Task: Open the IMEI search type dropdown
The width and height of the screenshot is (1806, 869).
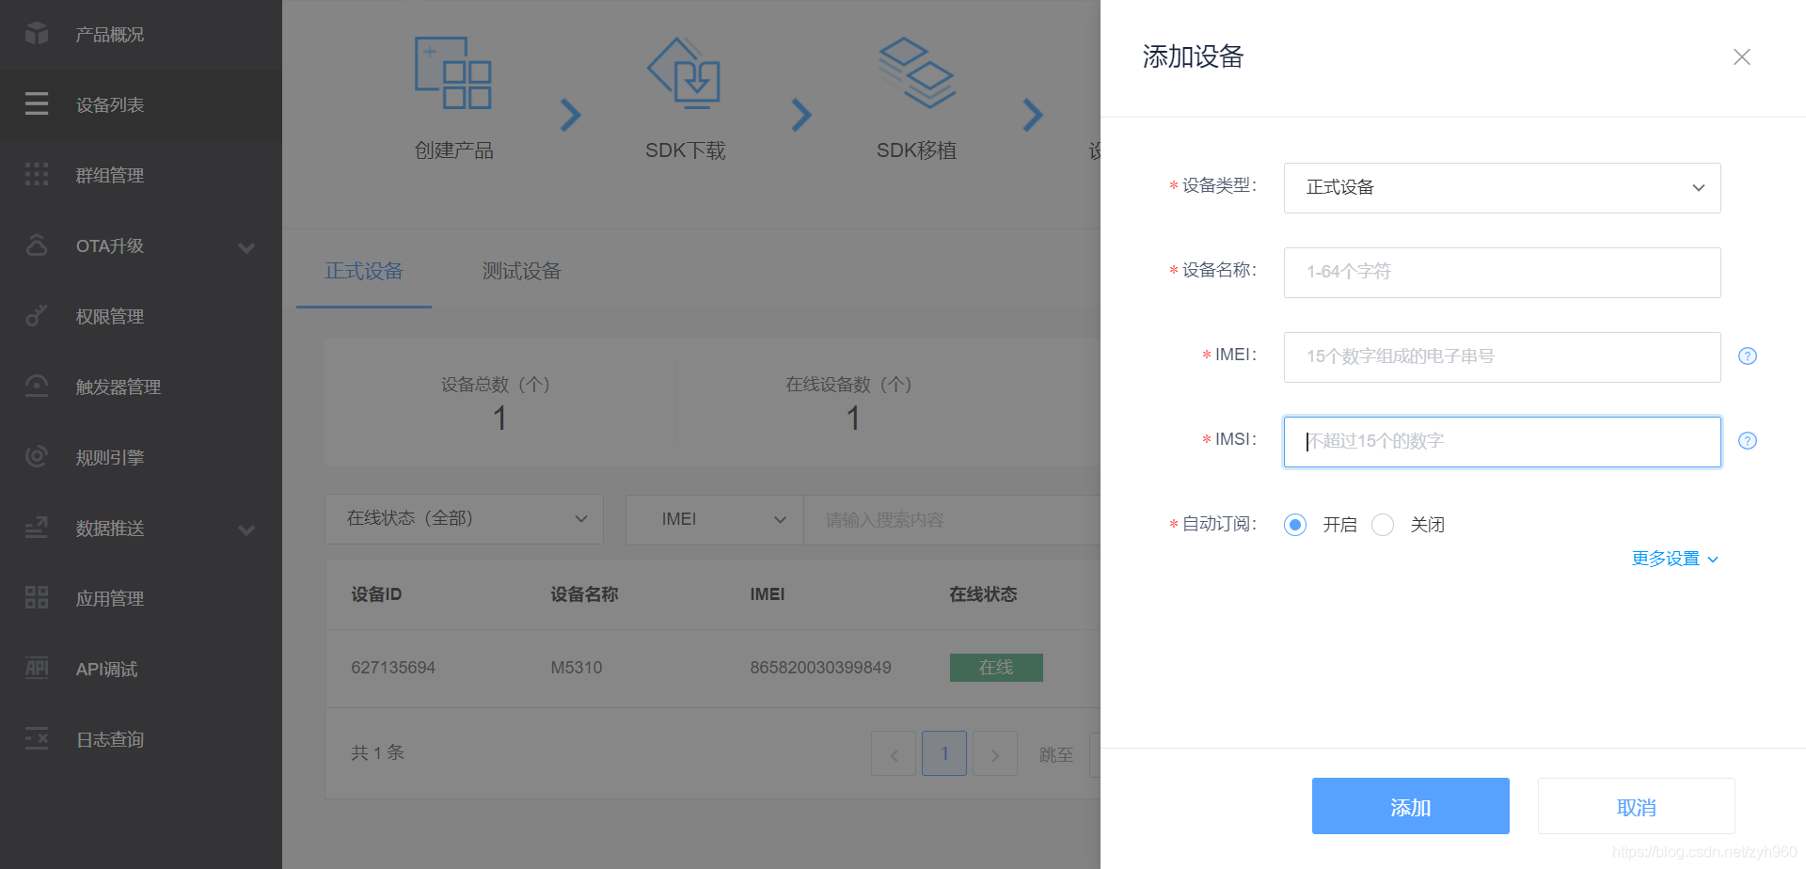Action: click(715, 519)
